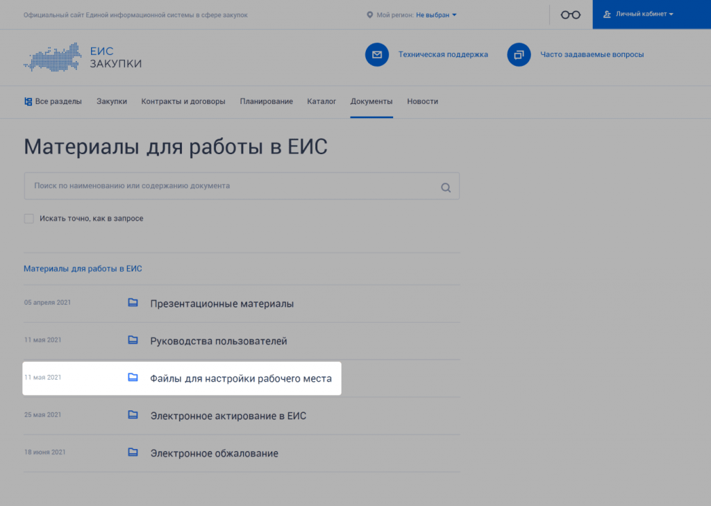Viewport: 711px width, 506px height.
Task: Enable the 'Искать точно, как в запросе' checkbox
Action: coord(29,219)
